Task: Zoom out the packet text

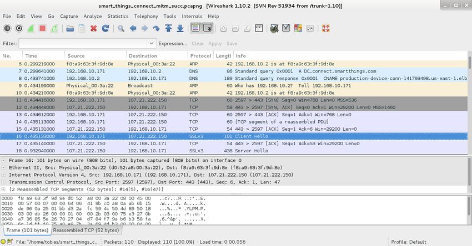Action: tap(235, 28)
